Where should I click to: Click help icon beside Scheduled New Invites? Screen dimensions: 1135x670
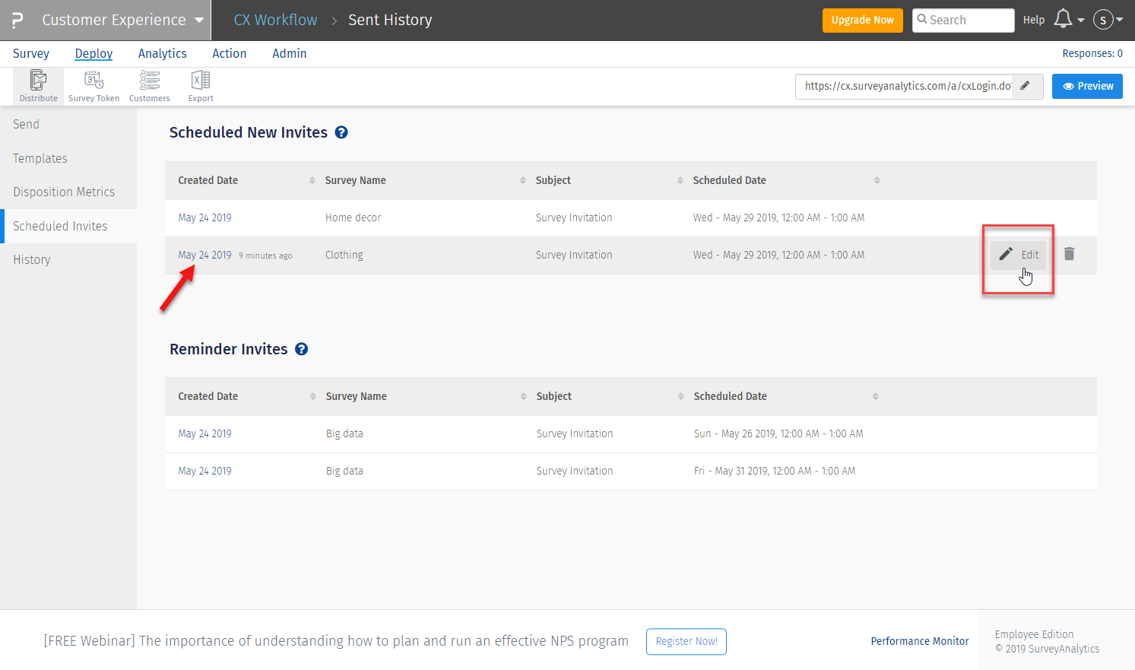coord(341,132)
